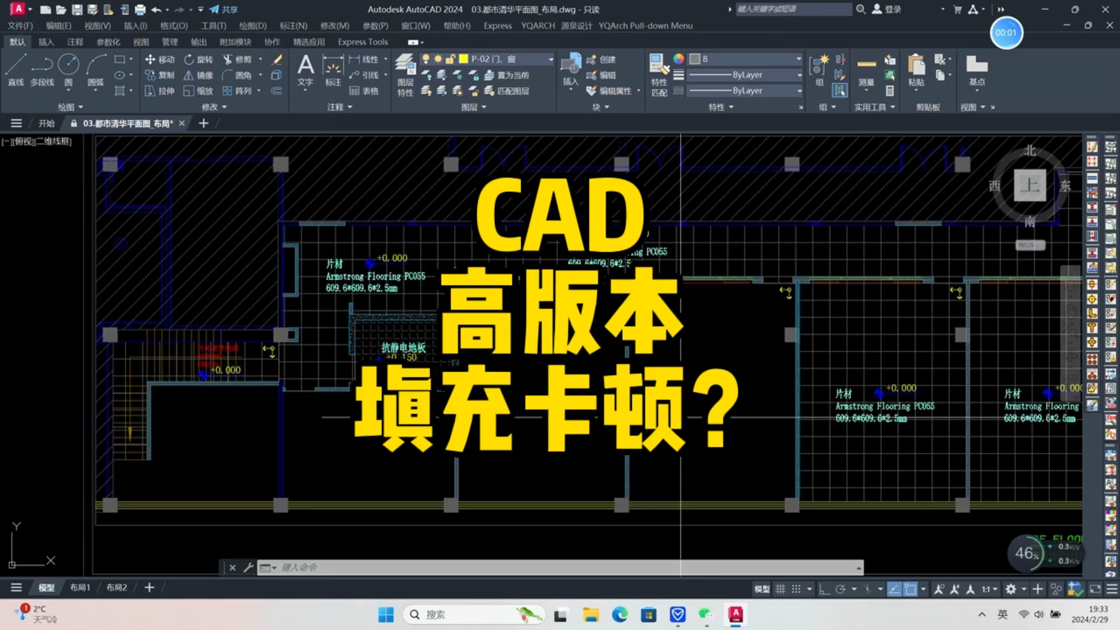
Task: Select the Arc (圆弧) tool
Action: 96,69
